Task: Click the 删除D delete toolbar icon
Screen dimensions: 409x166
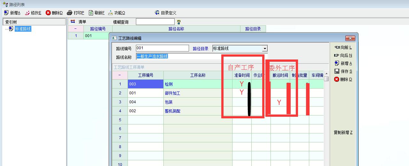Action: point(48,13)
